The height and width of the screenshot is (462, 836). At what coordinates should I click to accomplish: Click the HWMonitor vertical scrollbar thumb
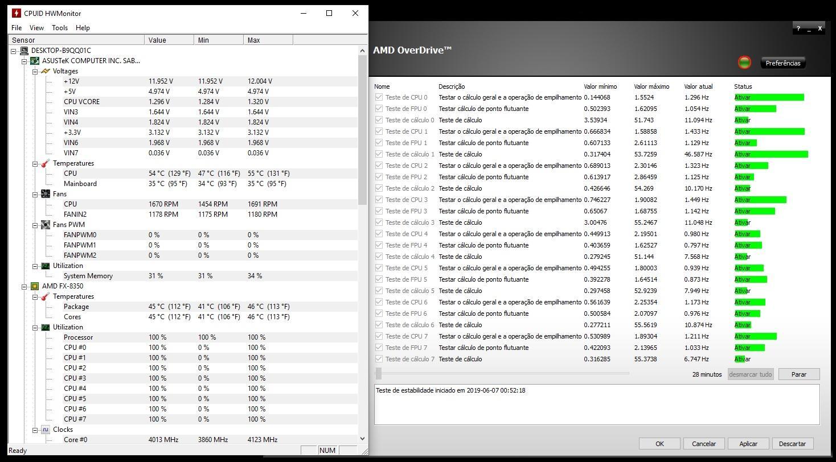(x=363, y=130)
